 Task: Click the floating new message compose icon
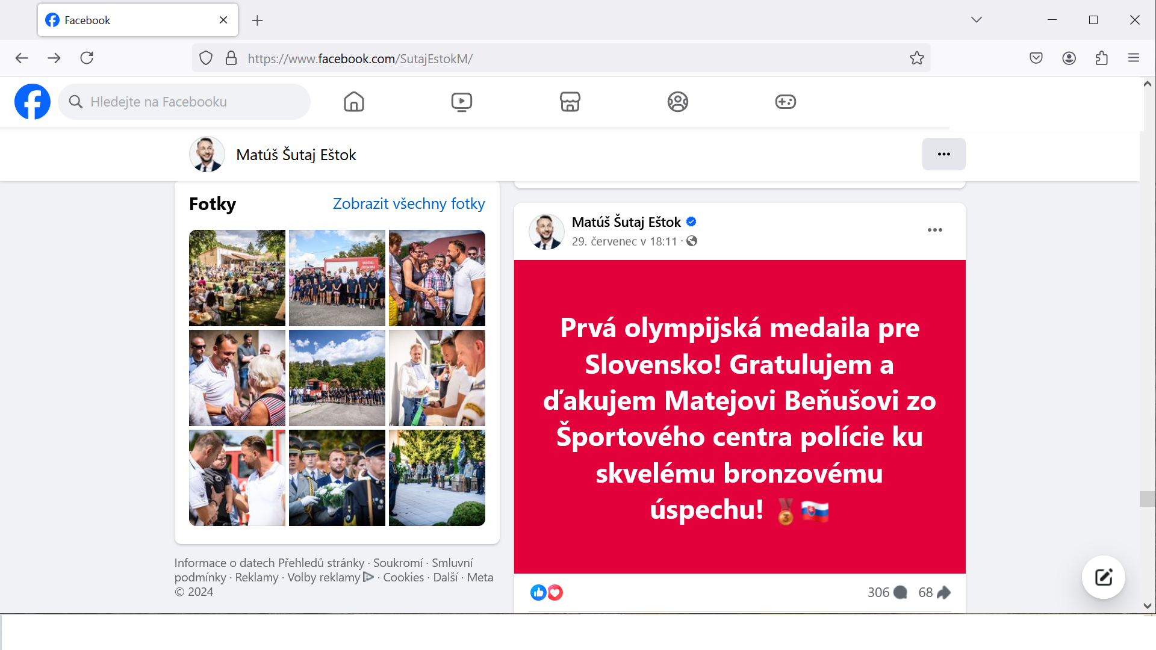point(1103,577)
